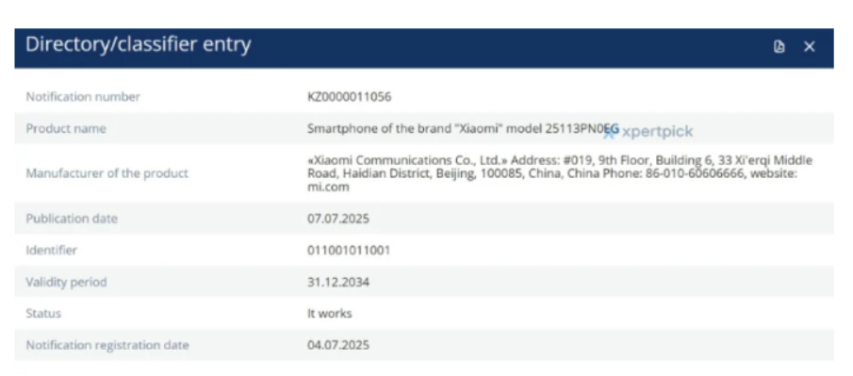
Task: Click the Directory/classifier entry title
Action: (139, 44)
